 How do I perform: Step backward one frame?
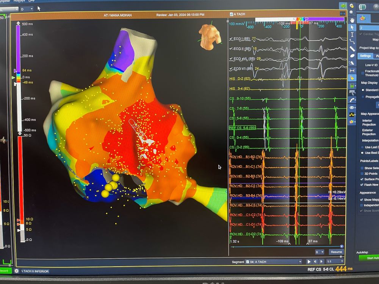coord(315,262)
